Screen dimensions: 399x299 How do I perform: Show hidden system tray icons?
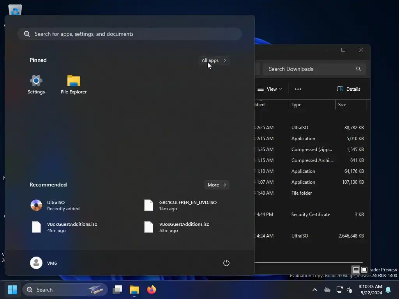tap(315, 290)
